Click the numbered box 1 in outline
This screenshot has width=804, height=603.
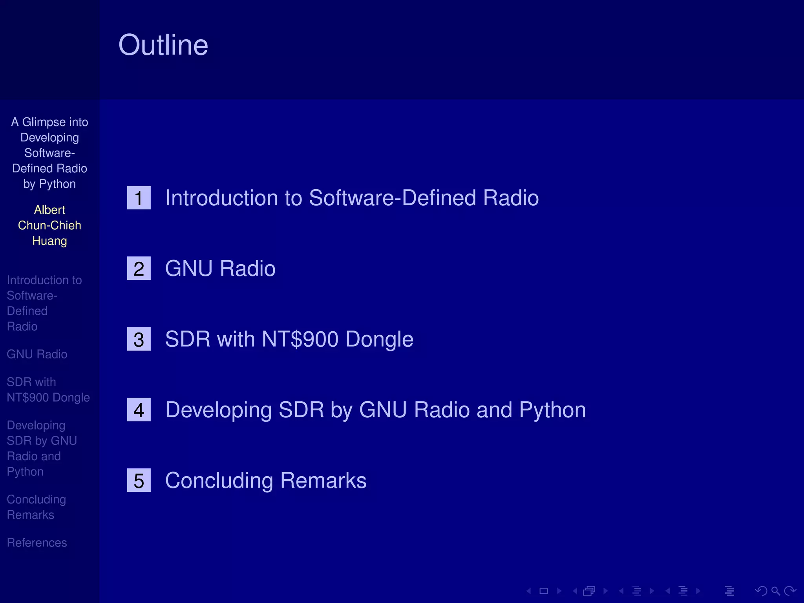139,197
